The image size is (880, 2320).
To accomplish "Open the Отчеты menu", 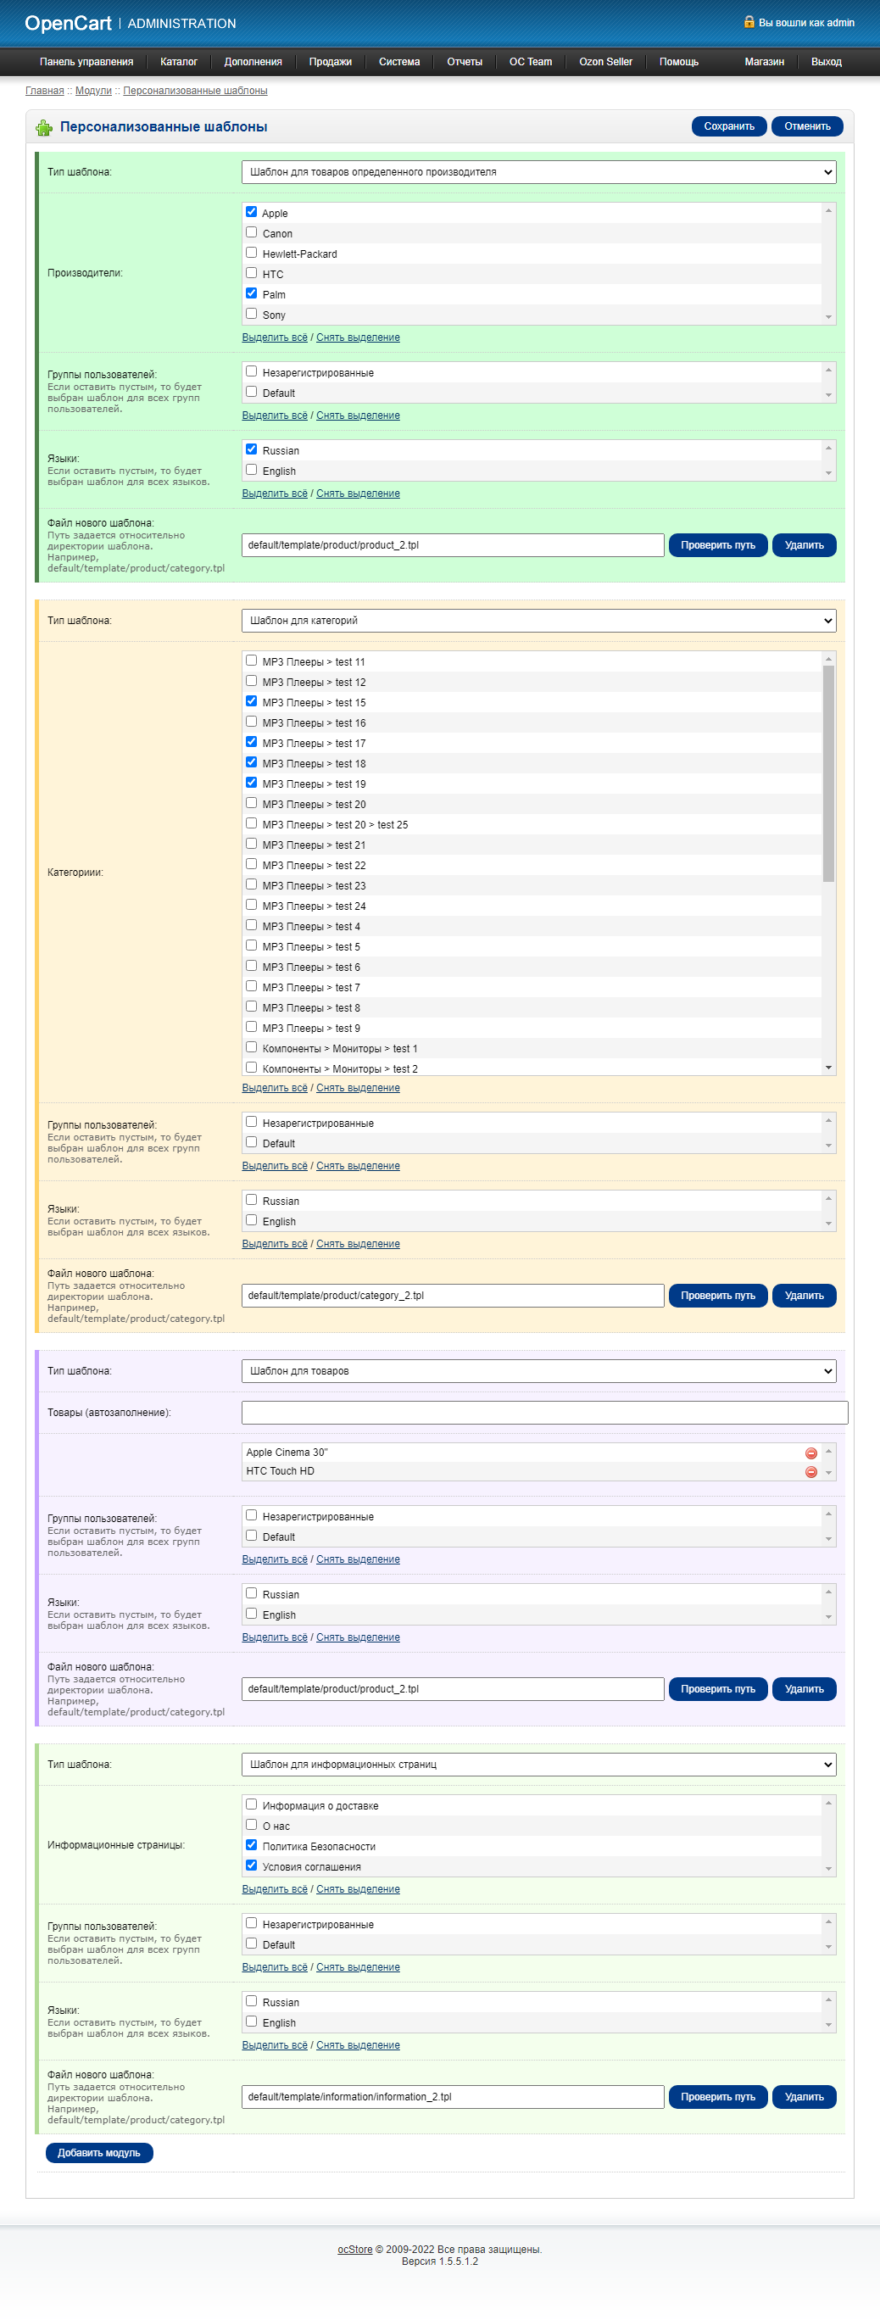I will [x=465, y=62].
